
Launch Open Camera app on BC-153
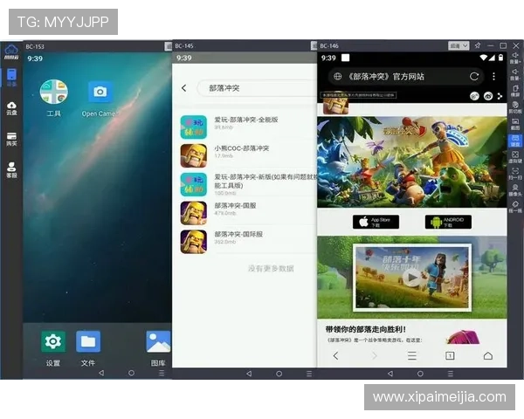(100, 99)
